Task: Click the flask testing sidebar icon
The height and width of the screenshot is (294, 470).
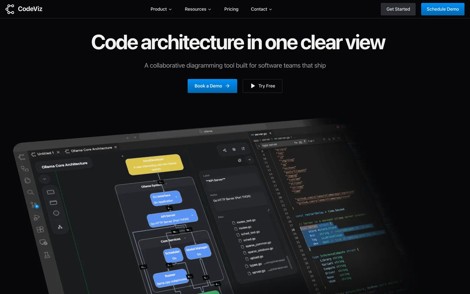Action: pyautogui.click(x=47, y=255)
